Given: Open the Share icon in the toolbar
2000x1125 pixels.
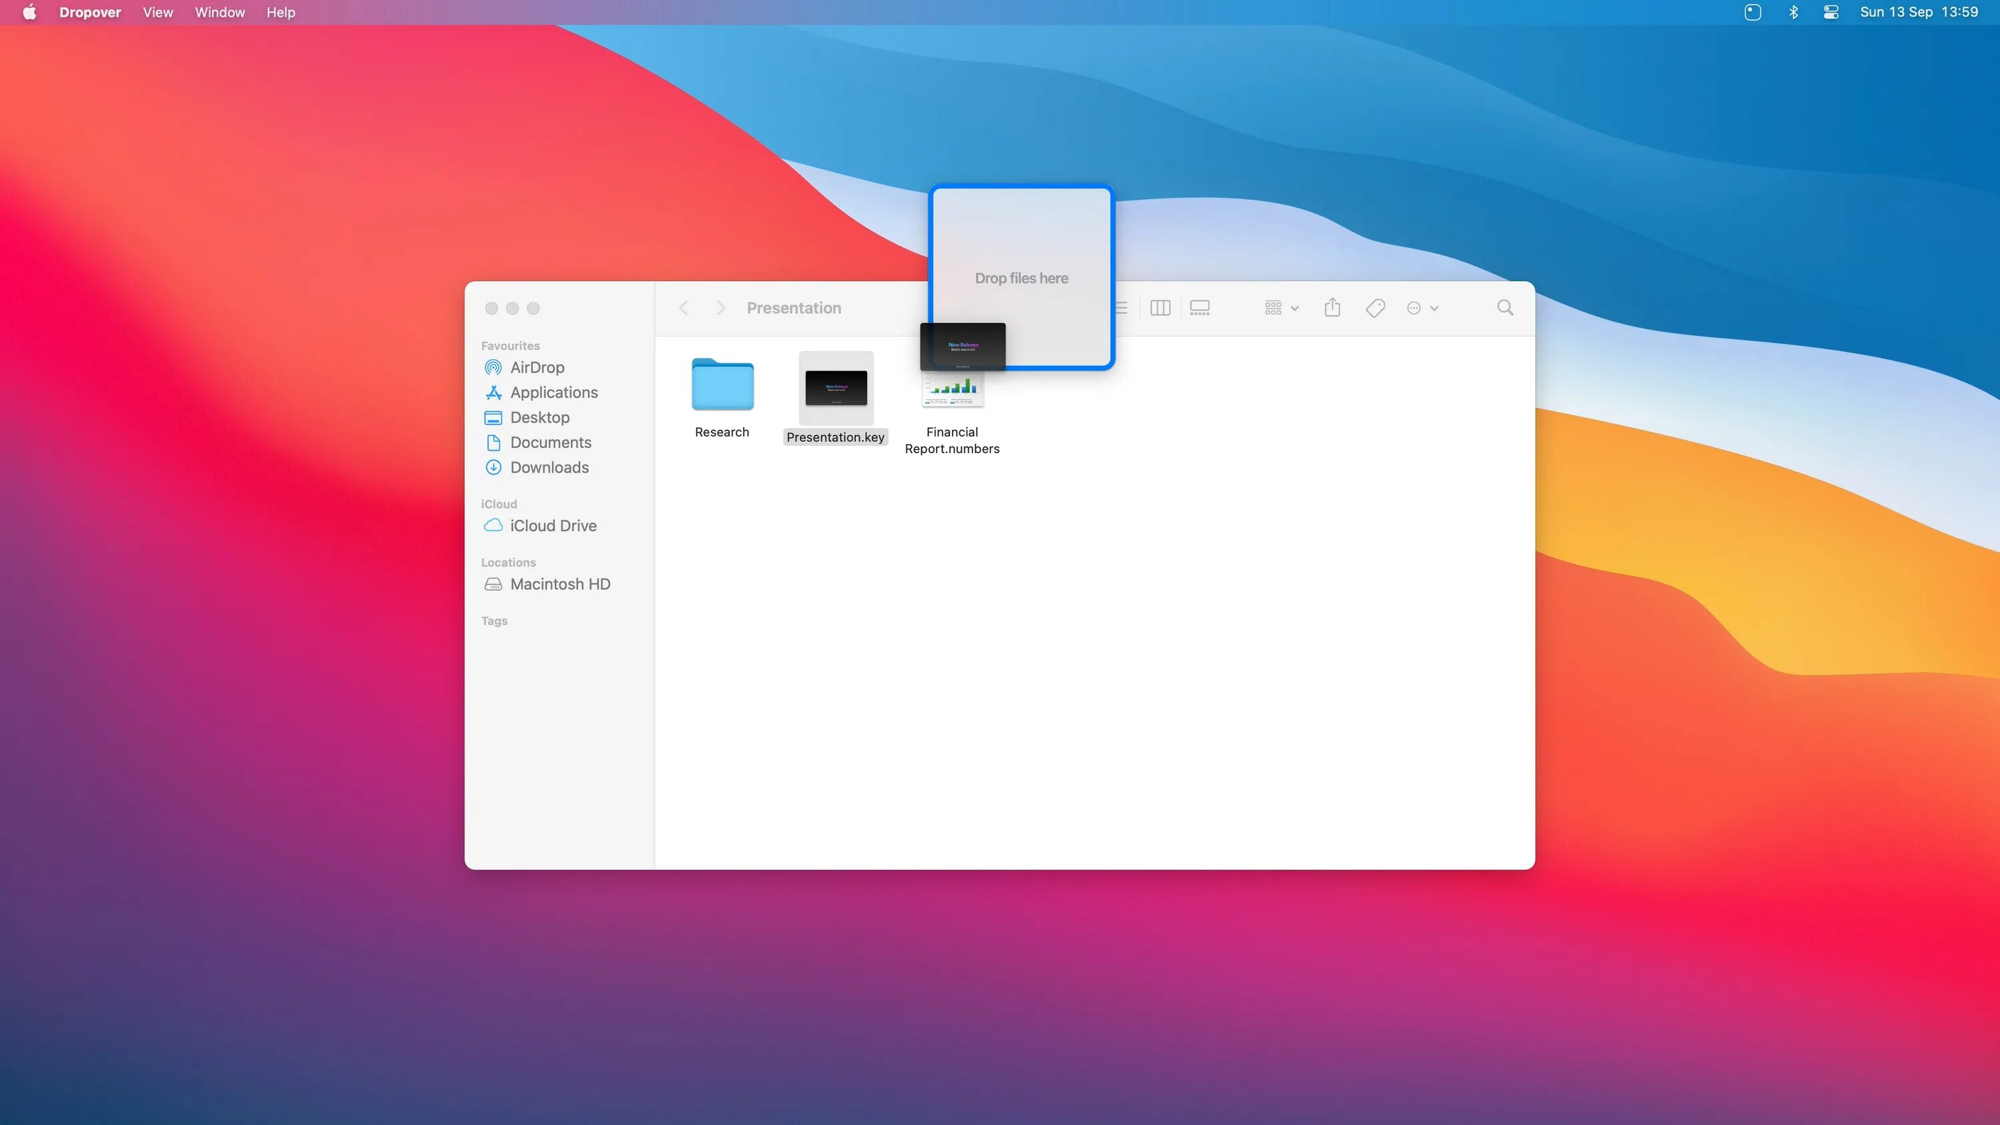Looking at the screenshot, I should (x=1333, y=307).
